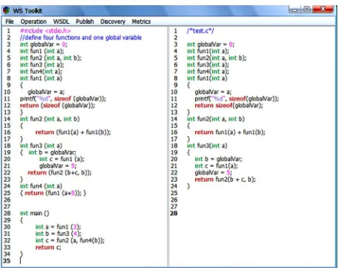
Task: Open the WSDL menu
Action: 61,22
